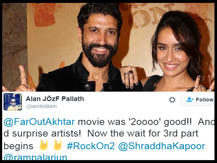Click the smiling woman in the photo

pyautogui.click(x=177, y=53)
